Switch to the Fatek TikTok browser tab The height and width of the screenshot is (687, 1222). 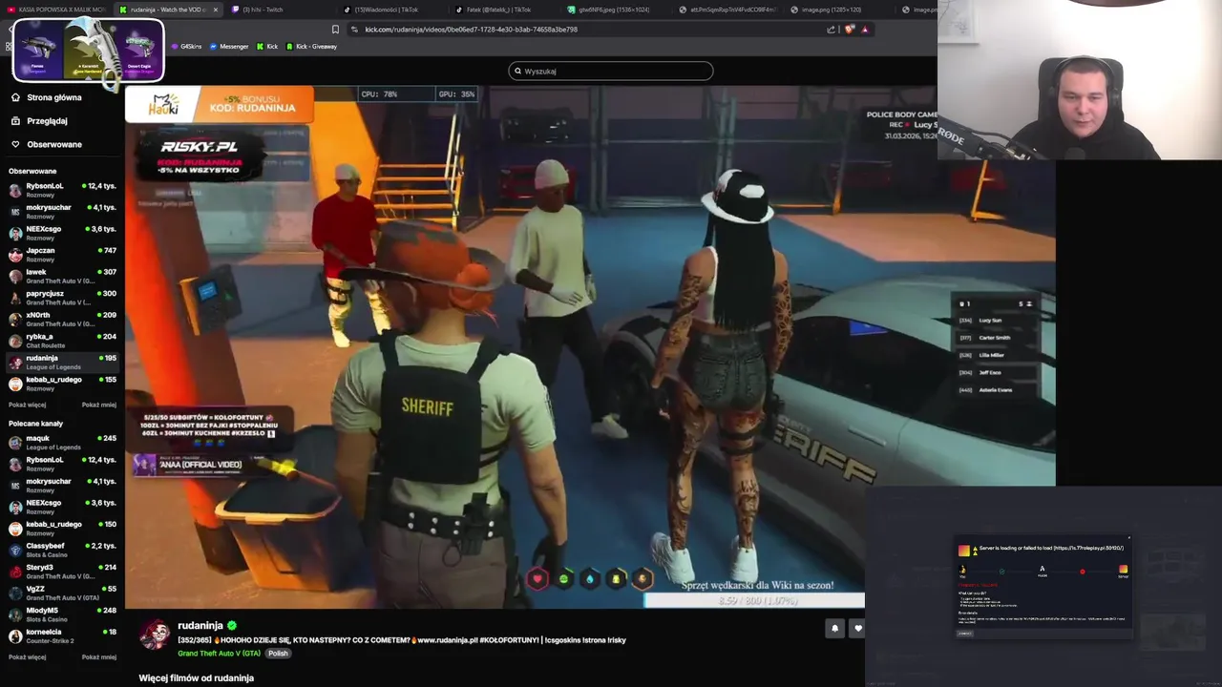click(503, 10)
